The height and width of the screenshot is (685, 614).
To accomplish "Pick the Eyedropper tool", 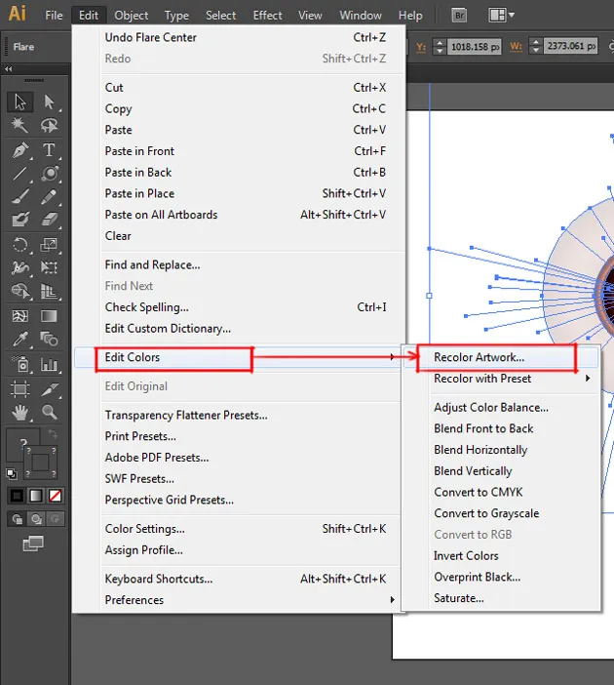I will [x=20, y=340].
